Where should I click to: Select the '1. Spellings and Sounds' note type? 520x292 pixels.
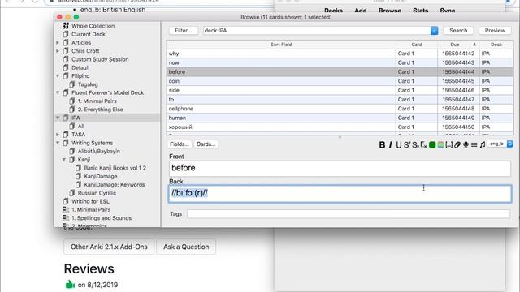point(102,218)
